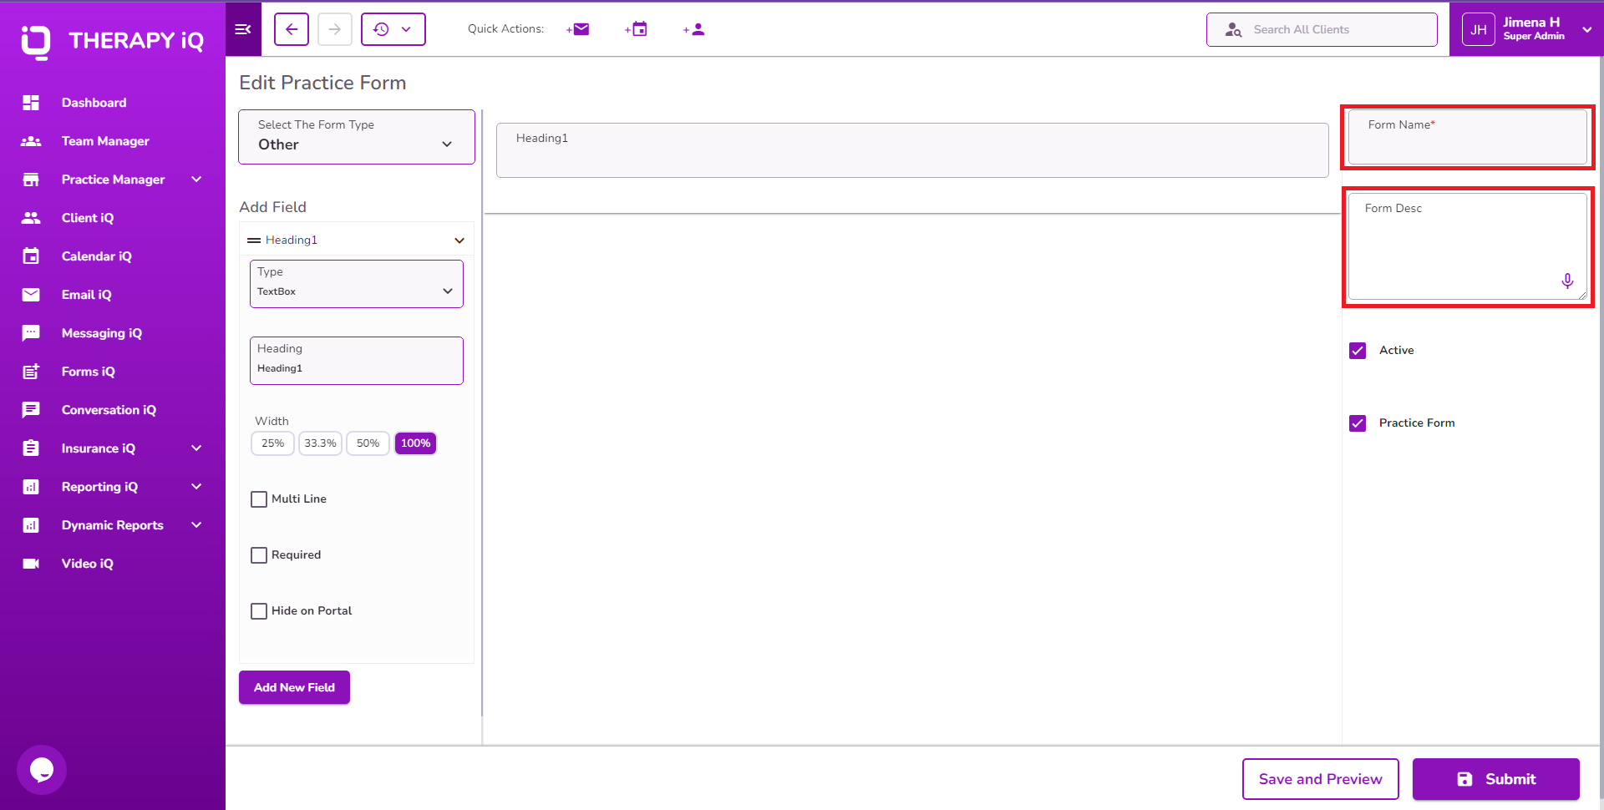Screen dimensions: 1604x810
Task: Click the Form Name input field
Action: (x=1468, y=138)
